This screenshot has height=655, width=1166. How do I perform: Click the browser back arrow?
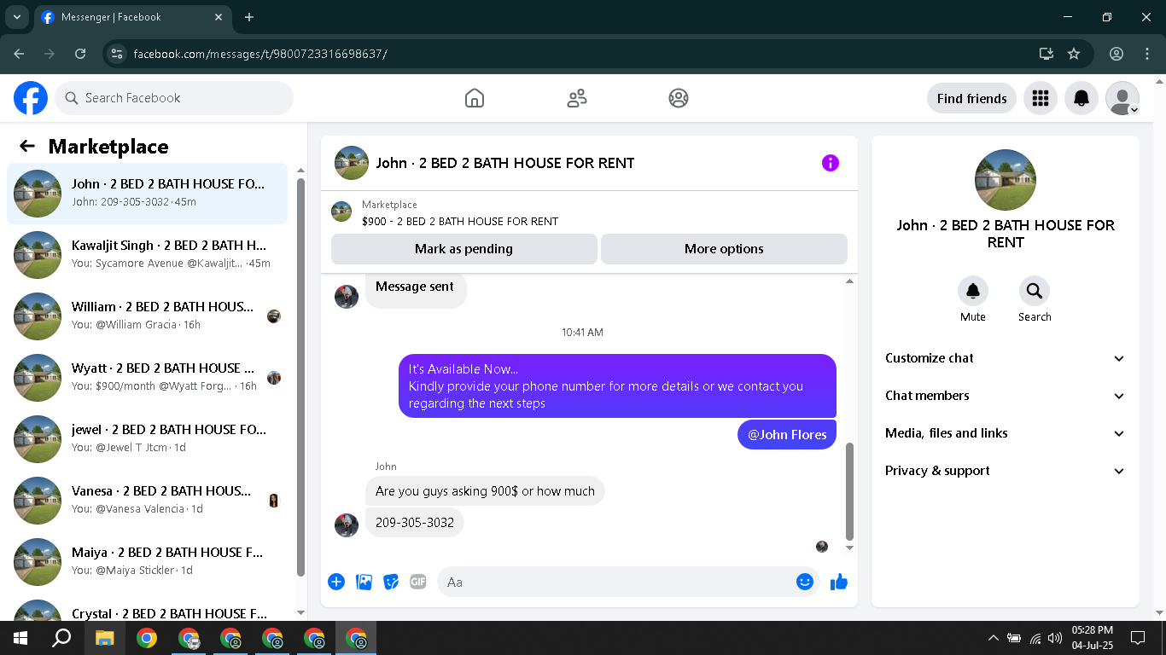[x=20, y=54]
